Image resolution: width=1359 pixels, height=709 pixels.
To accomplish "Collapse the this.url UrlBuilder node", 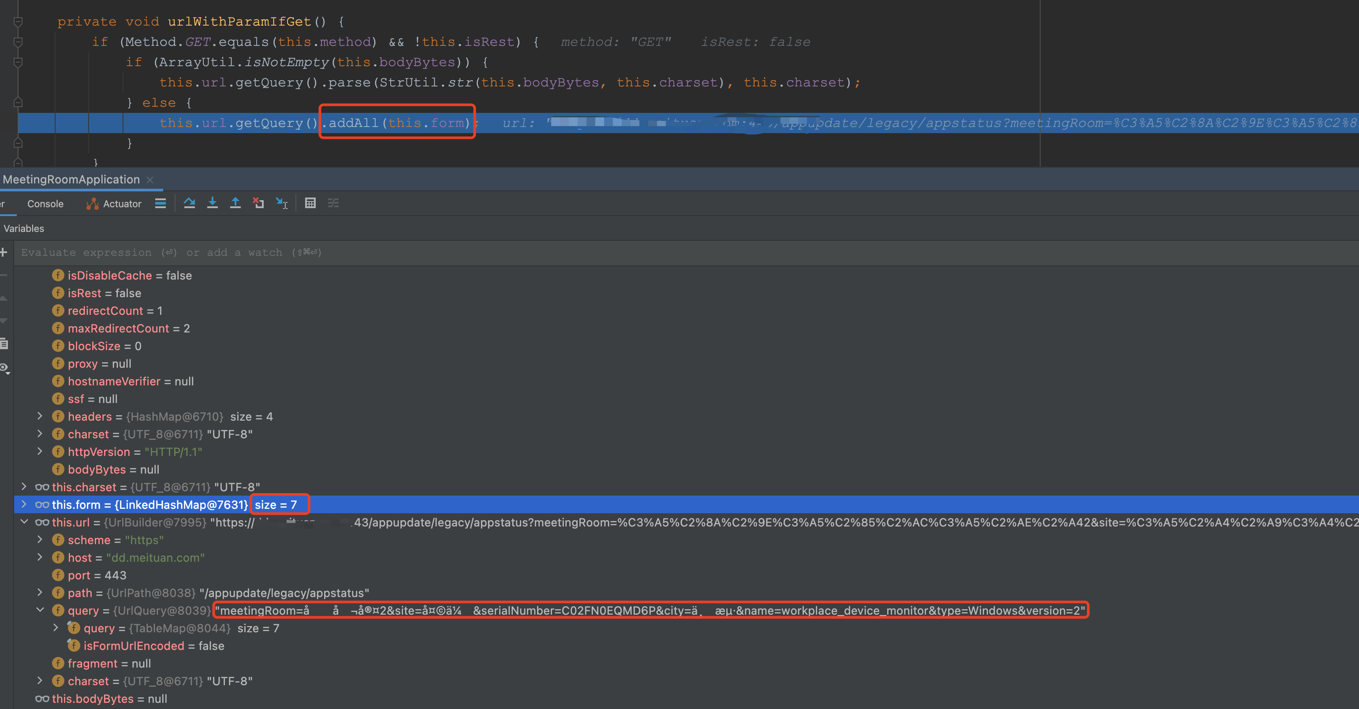I will [24, 522].
